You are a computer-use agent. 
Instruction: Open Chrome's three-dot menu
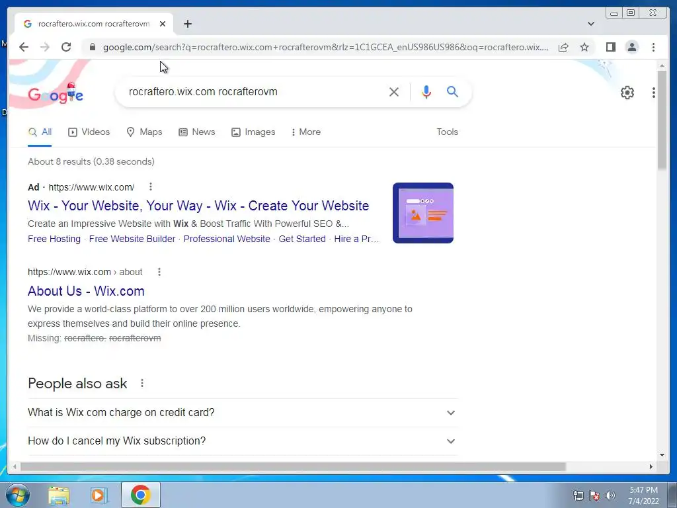(653, 47)
